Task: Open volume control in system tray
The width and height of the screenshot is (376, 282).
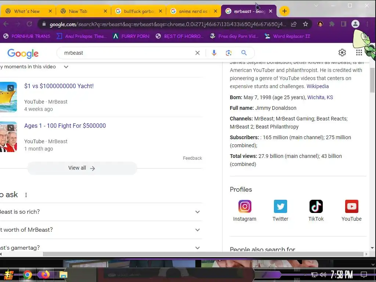Action: [323, 275]
